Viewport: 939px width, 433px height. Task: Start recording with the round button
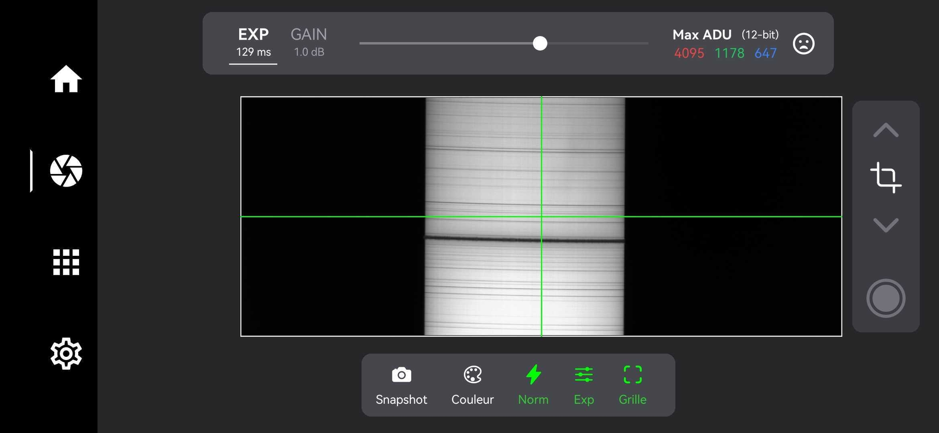tap(886, 298)
